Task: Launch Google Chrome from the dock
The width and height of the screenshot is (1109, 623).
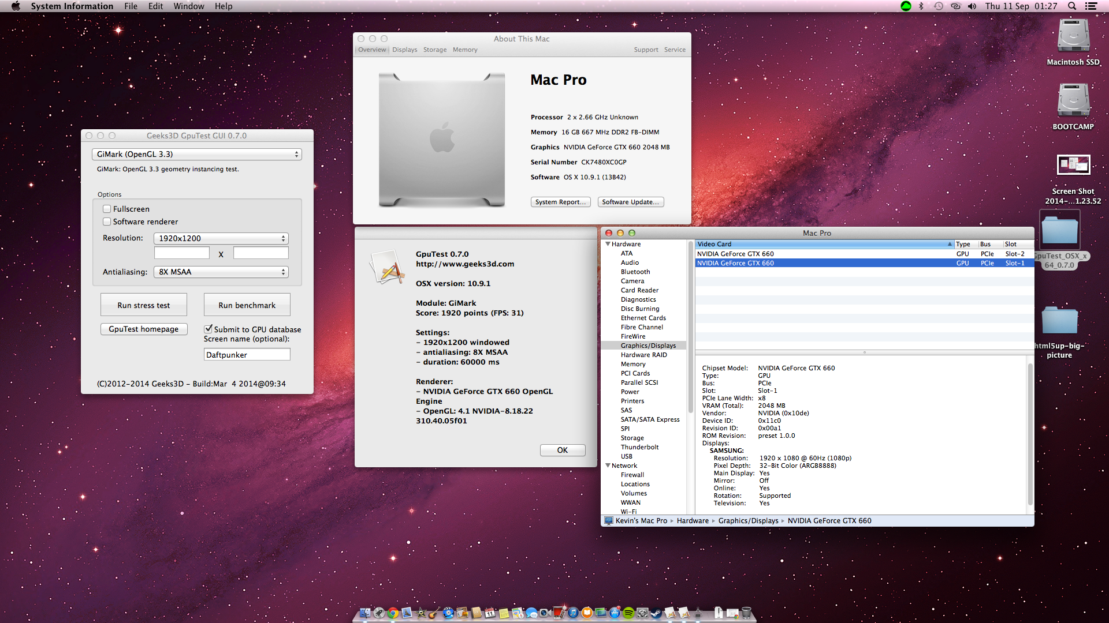Action: [393, 613]
